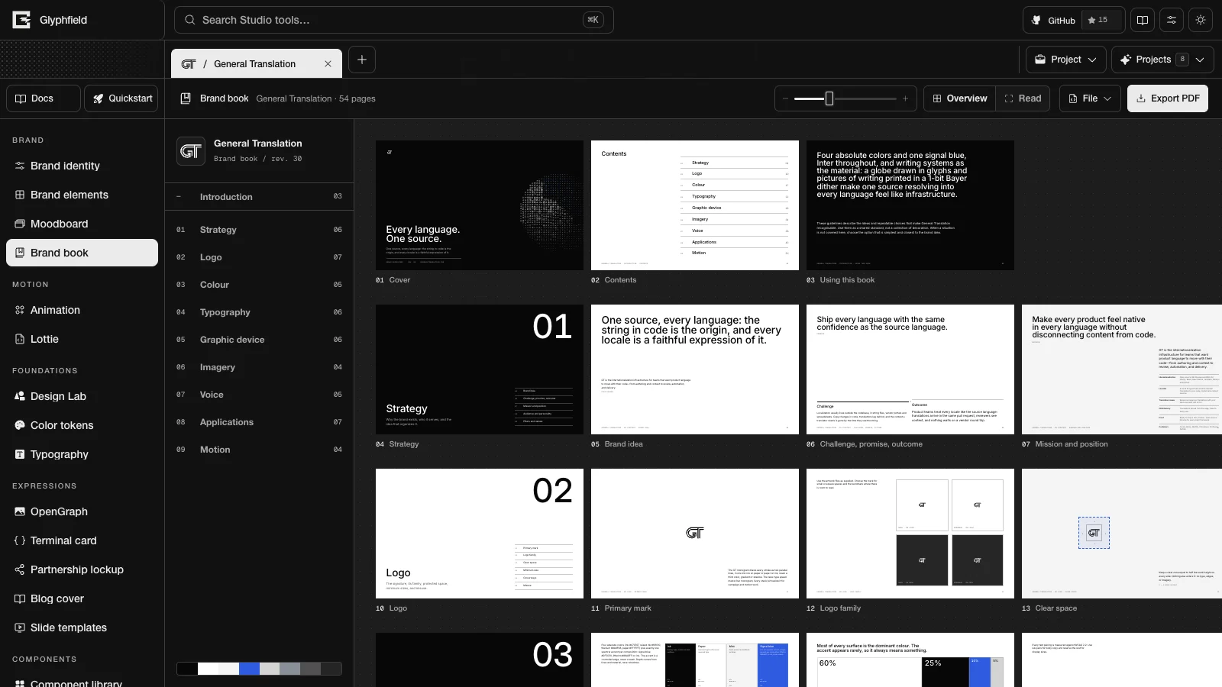Click the Glyphfield logo icon
This screenshot has width=1222, height=687.
pyautogui.click(x=21, y=20)
